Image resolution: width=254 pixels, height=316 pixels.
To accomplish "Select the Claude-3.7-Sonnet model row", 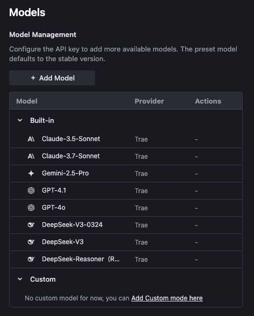I will coord(126,156).
